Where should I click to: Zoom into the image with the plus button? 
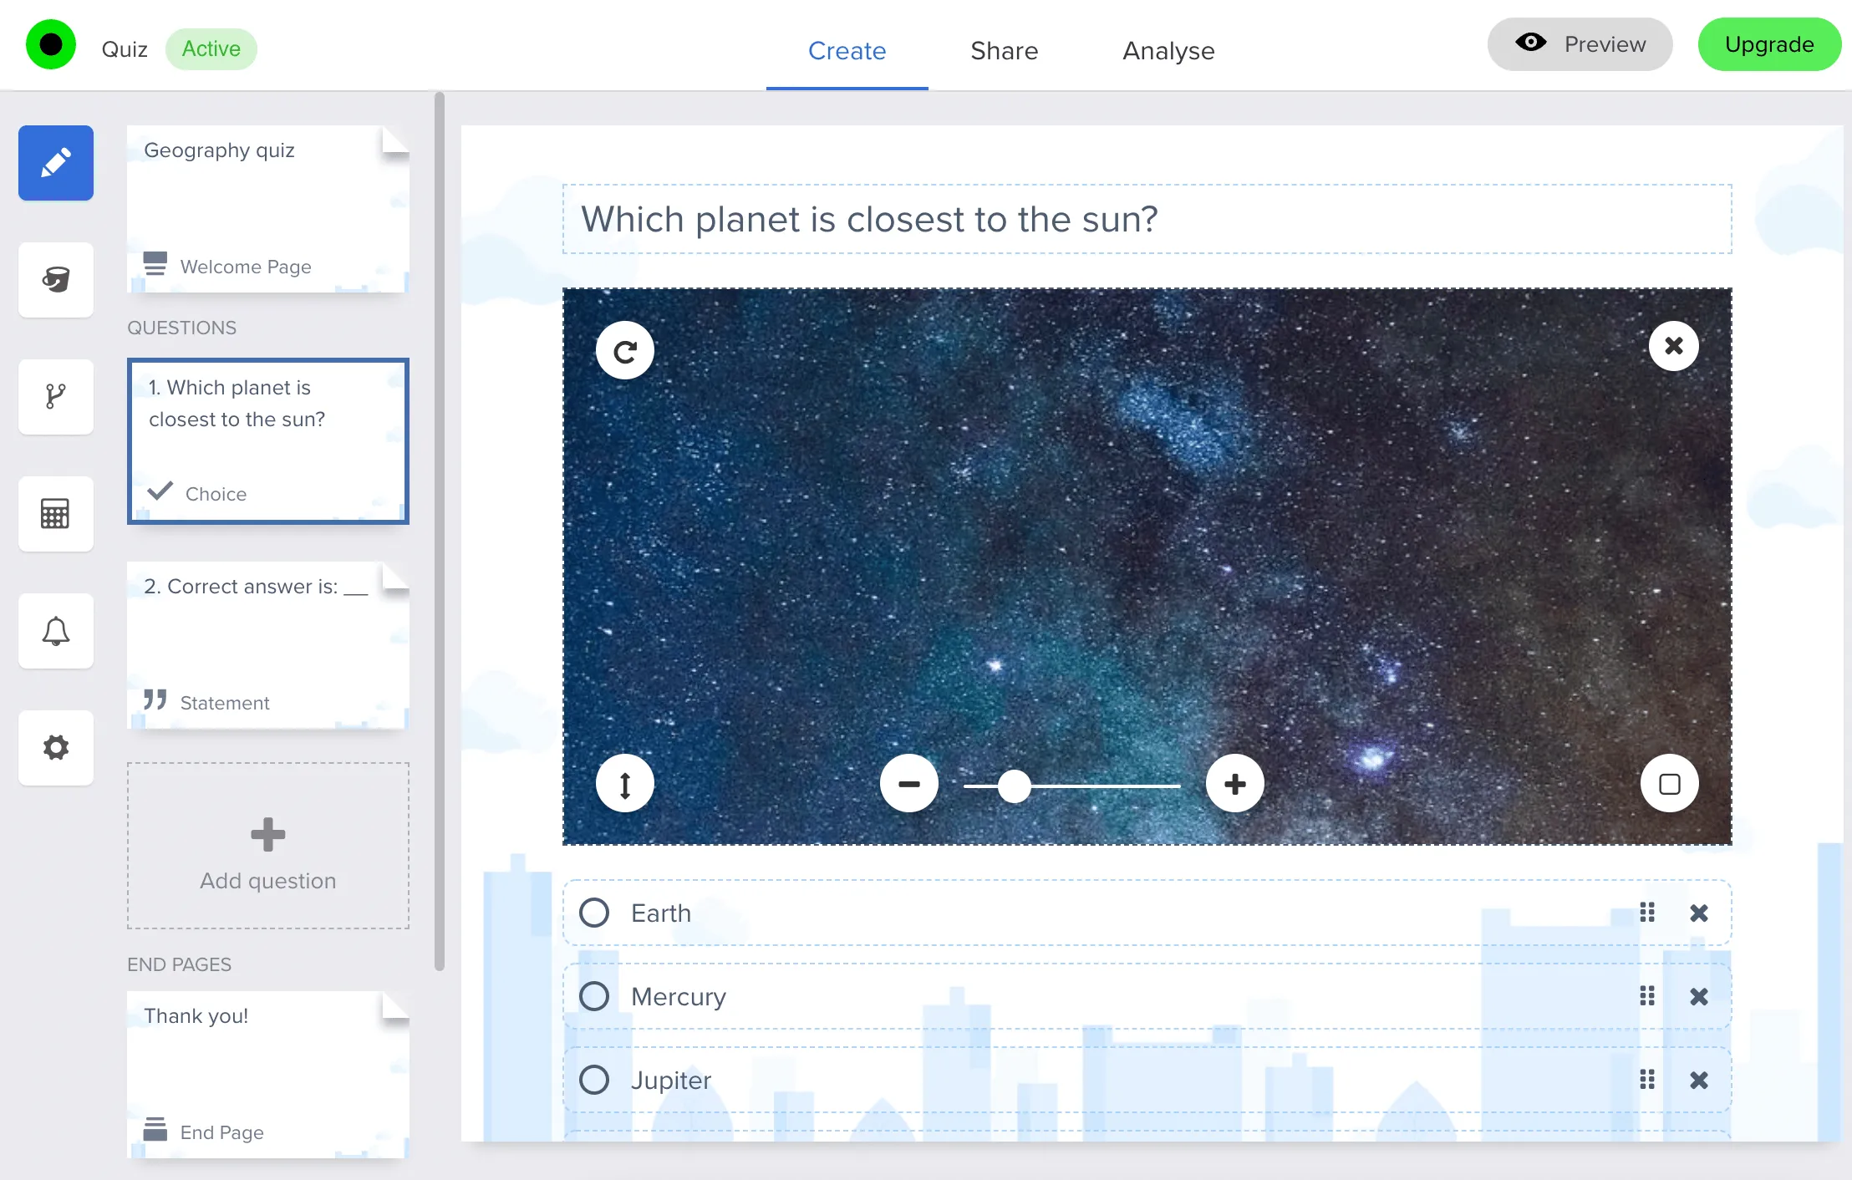click(x=1234, y=783)
